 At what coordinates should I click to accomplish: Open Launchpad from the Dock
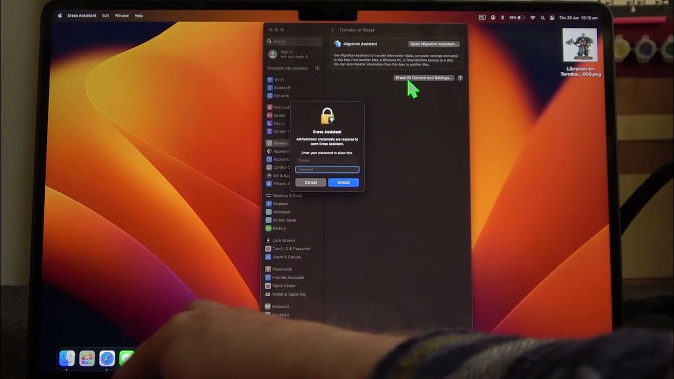point(87,358)
